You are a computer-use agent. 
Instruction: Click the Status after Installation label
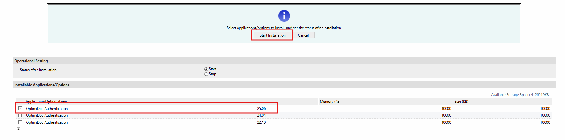tap(39, 70)
